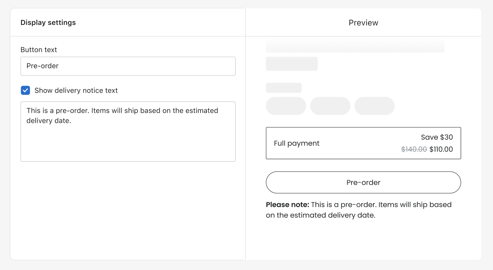Click the Save $30 discount label
493x270 pixels.
[437, 137]
